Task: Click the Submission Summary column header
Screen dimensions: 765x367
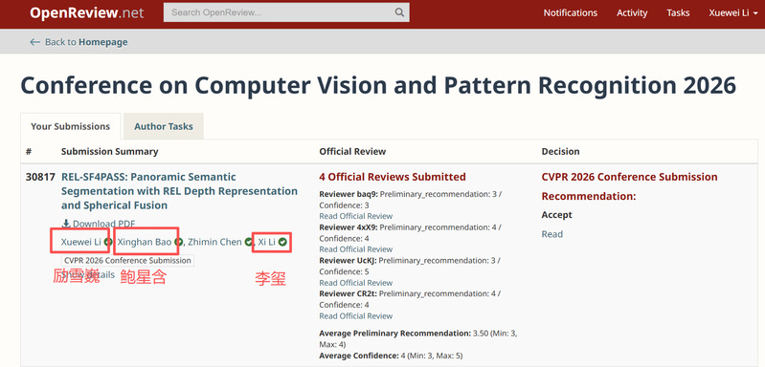Action: click(x=109, y=151)
